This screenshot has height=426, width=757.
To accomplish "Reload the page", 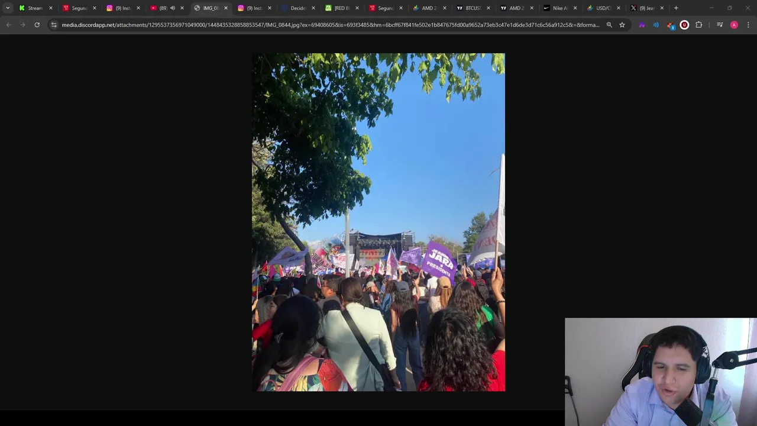I will (x=37, y=25).
